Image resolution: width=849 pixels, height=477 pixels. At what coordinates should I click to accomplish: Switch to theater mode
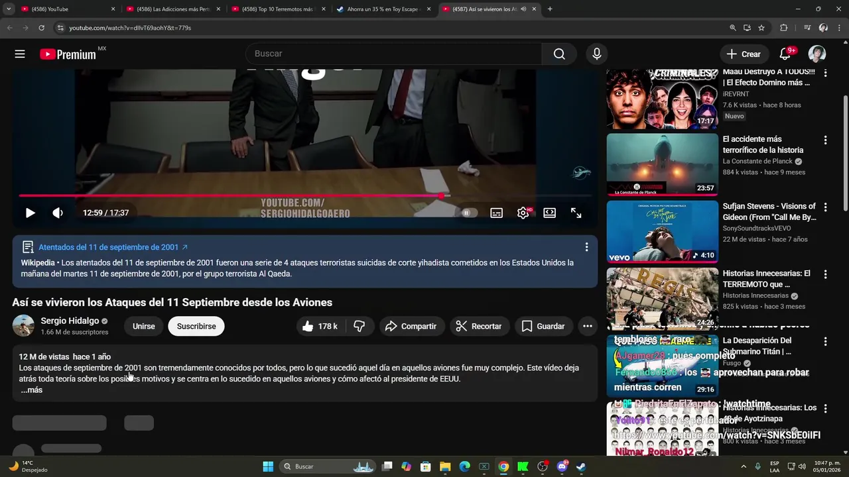coord(549,213)
